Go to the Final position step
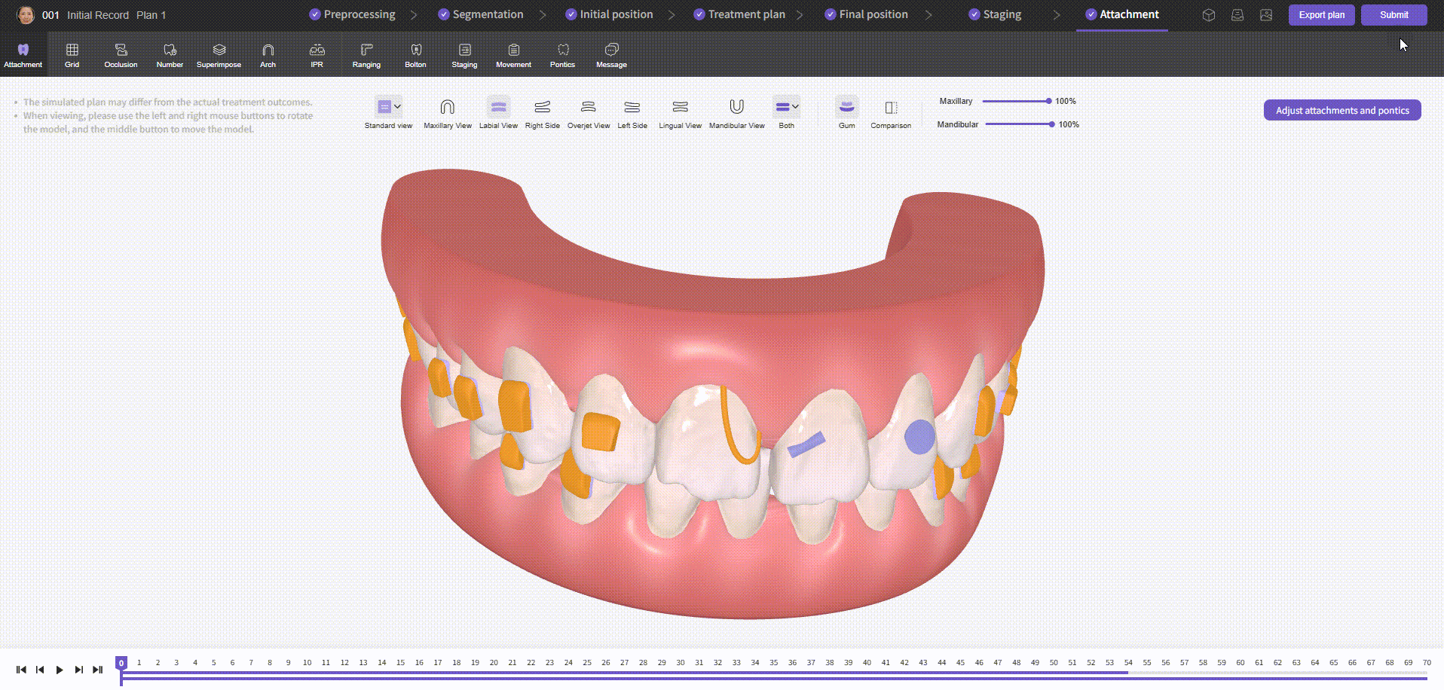The height and width of the screenshot is (690, 1444). click(866, 14)
